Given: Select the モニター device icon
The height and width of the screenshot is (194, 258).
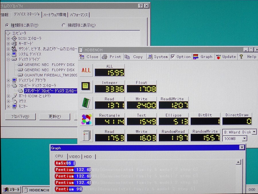Looking at the screenshot, I should (x=15, y=107).
